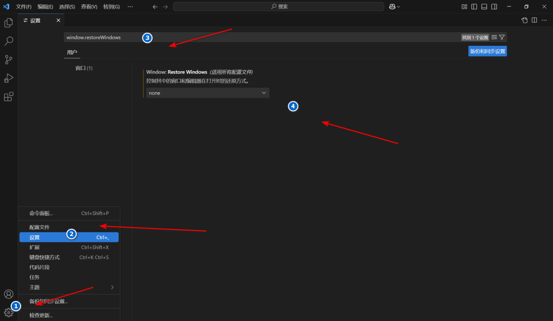
Task: Choose 扩展 from the manage menu
Action: pos(69,247)
